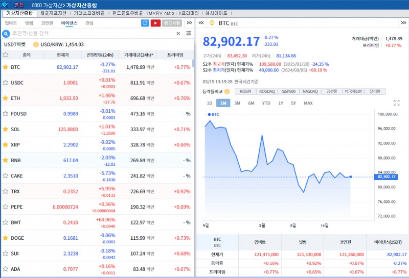Toggle favorite star for ADA
Viewport: 409px width, 278px height.
[x=5, y=269]
